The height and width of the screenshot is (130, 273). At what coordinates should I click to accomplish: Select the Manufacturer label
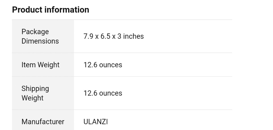click(x=43, y=122)
